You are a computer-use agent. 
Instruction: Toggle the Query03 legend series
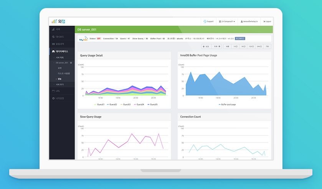[x=125, y=104]
